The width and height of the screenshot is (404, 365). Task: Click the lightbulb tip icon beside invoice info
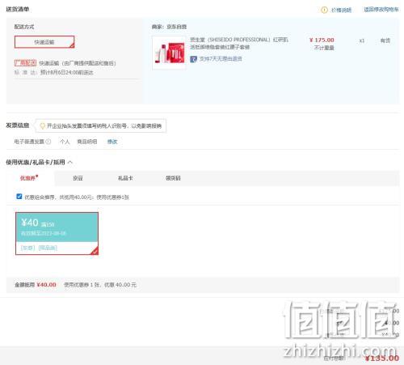pos(42,126)
